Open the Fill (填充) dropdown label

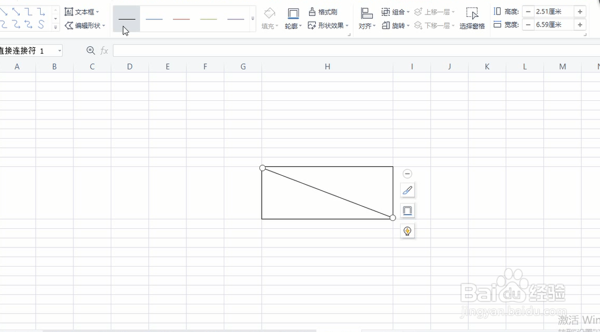click(x=269, y=26)
